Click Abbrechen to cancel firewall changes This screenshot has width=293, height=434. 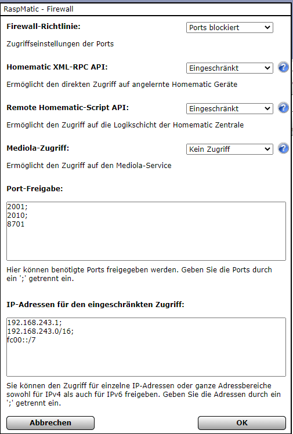click(50, 422)
